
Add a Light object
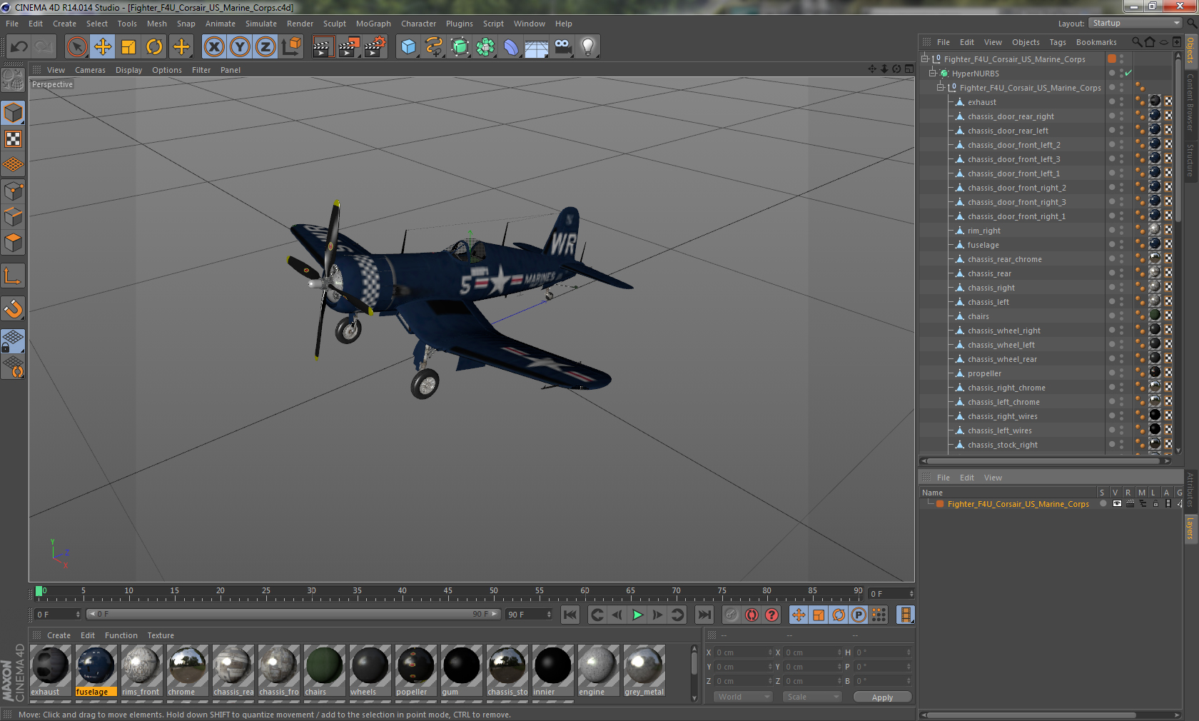pyautogui.click(x=588, y=47)
